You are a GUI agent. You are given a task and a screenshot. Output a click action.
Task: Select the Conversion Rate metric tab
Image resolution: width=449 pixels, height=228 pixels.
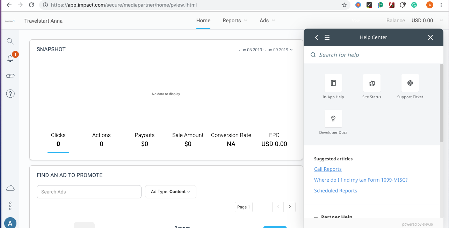click(x=231, y=139)
